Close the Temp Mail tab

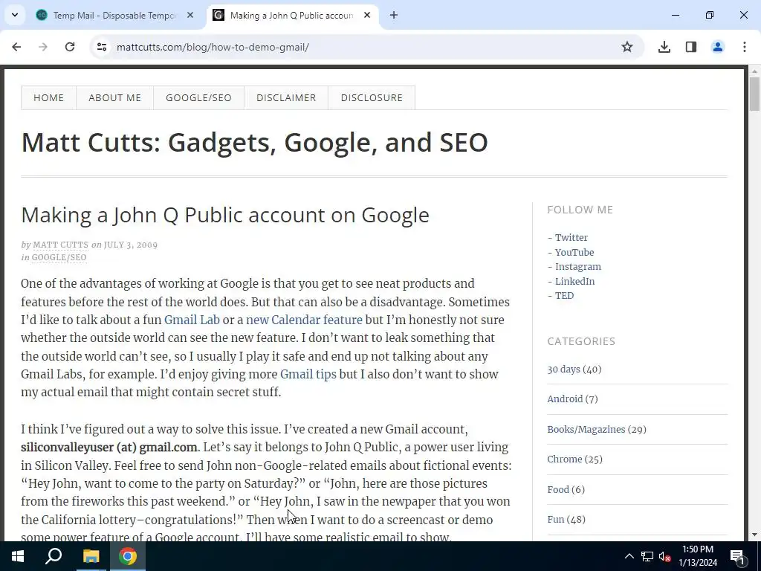(x=190, y=15)
